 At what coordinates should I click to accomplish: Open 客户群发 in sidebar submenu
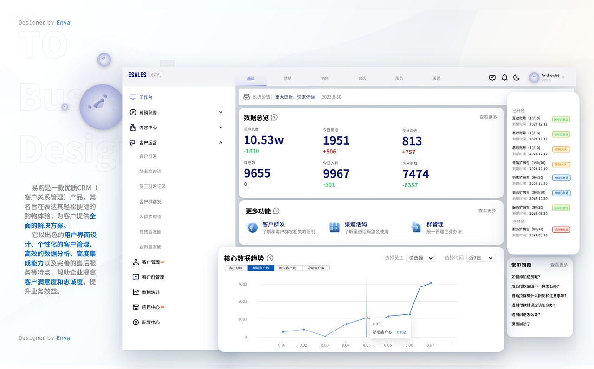148,156
